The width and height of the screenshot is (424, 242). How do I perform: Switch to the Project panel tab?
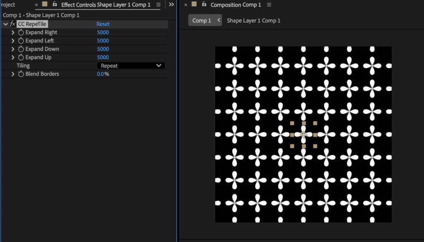click(x=7, y=5)
